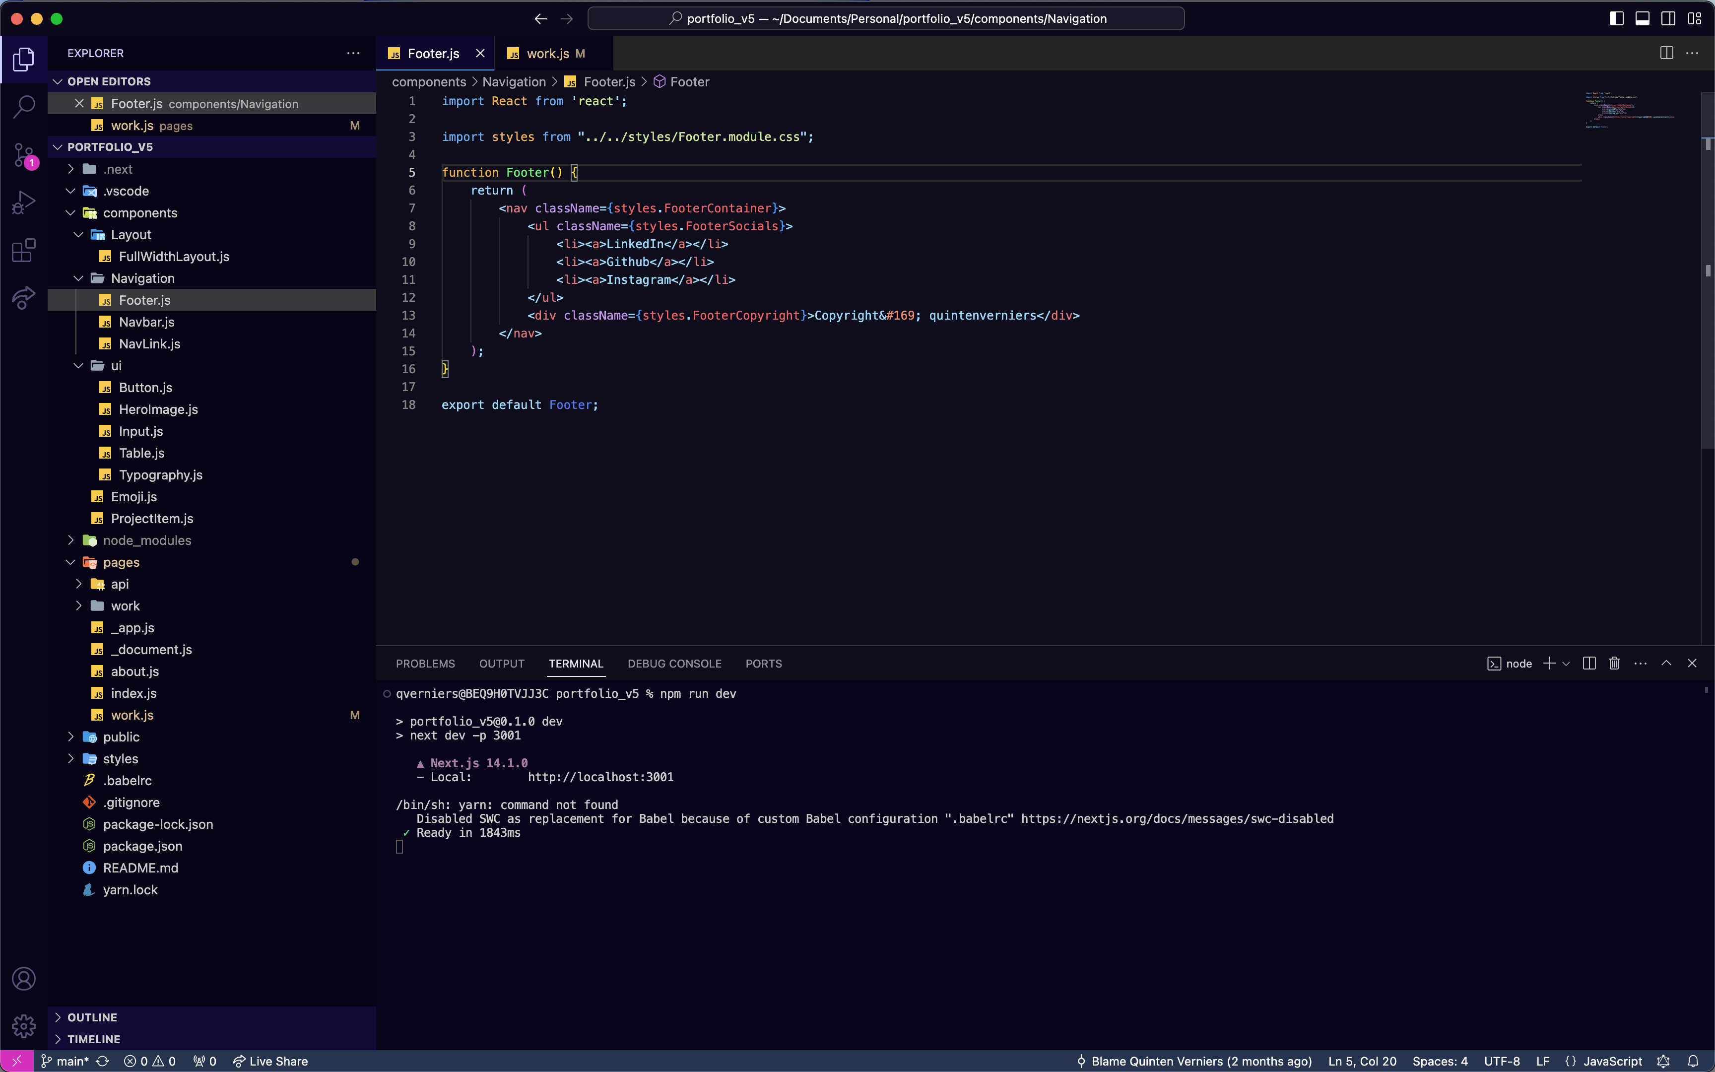1715x1072 pixels.
Task: Expand the node_modules folder
Action: pos(212,540)
